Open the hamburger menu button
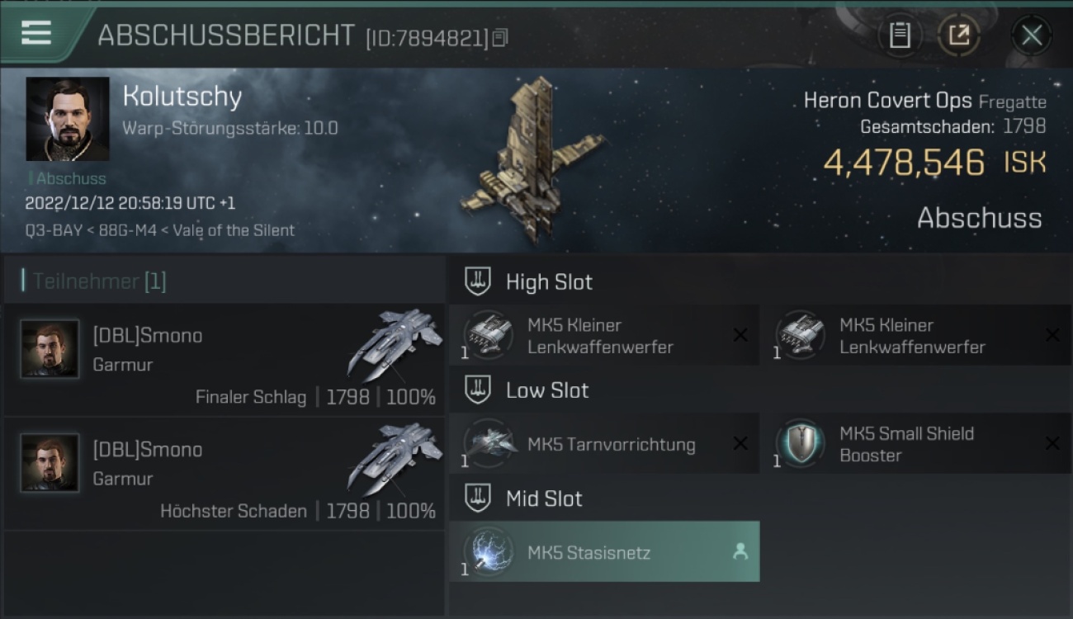1073x619 pixels. pyautogui.click(x=36, y=34)
